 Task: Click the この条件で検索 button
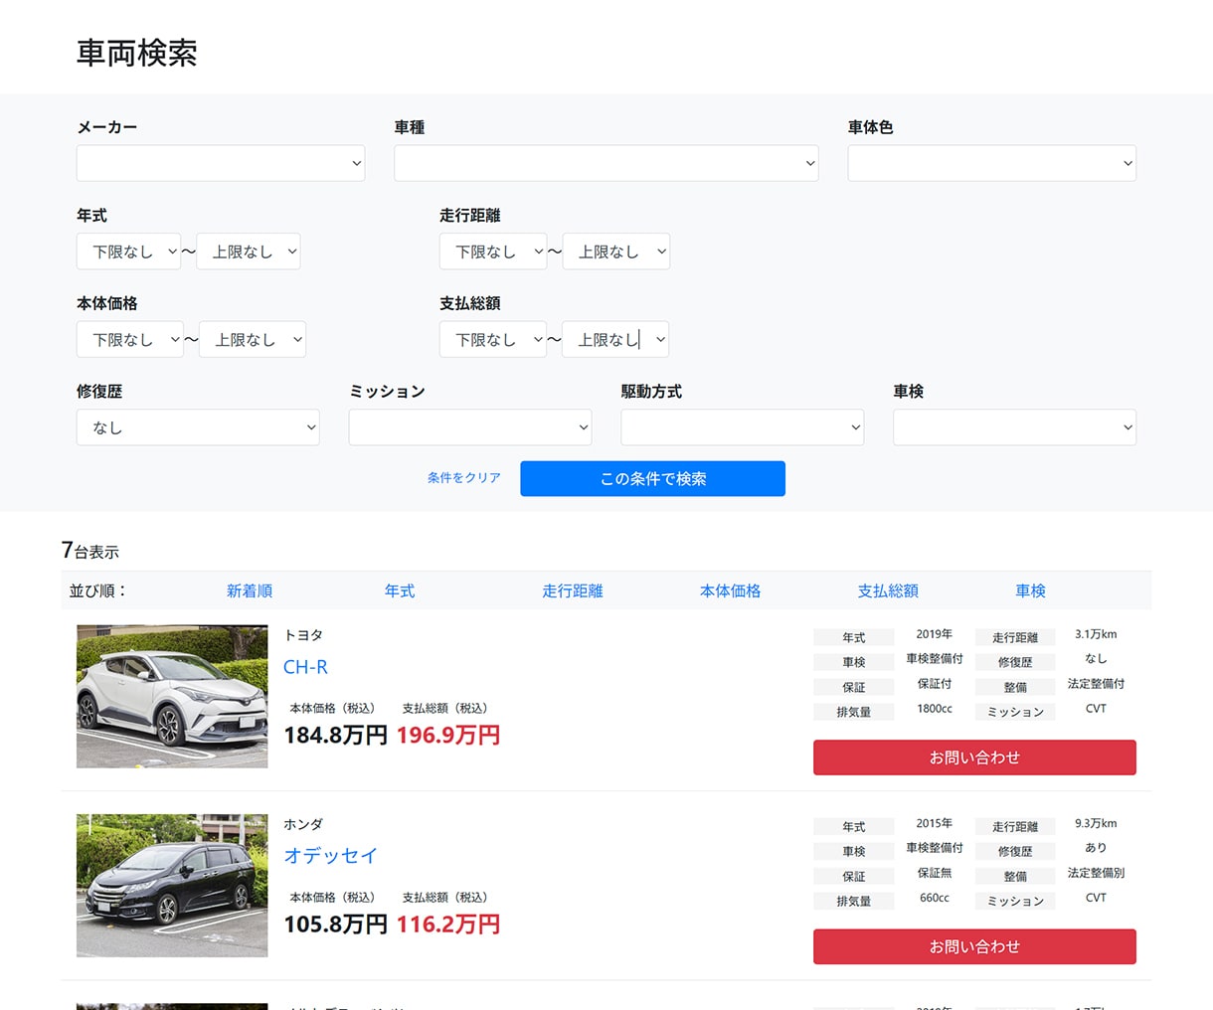[652, 478]
